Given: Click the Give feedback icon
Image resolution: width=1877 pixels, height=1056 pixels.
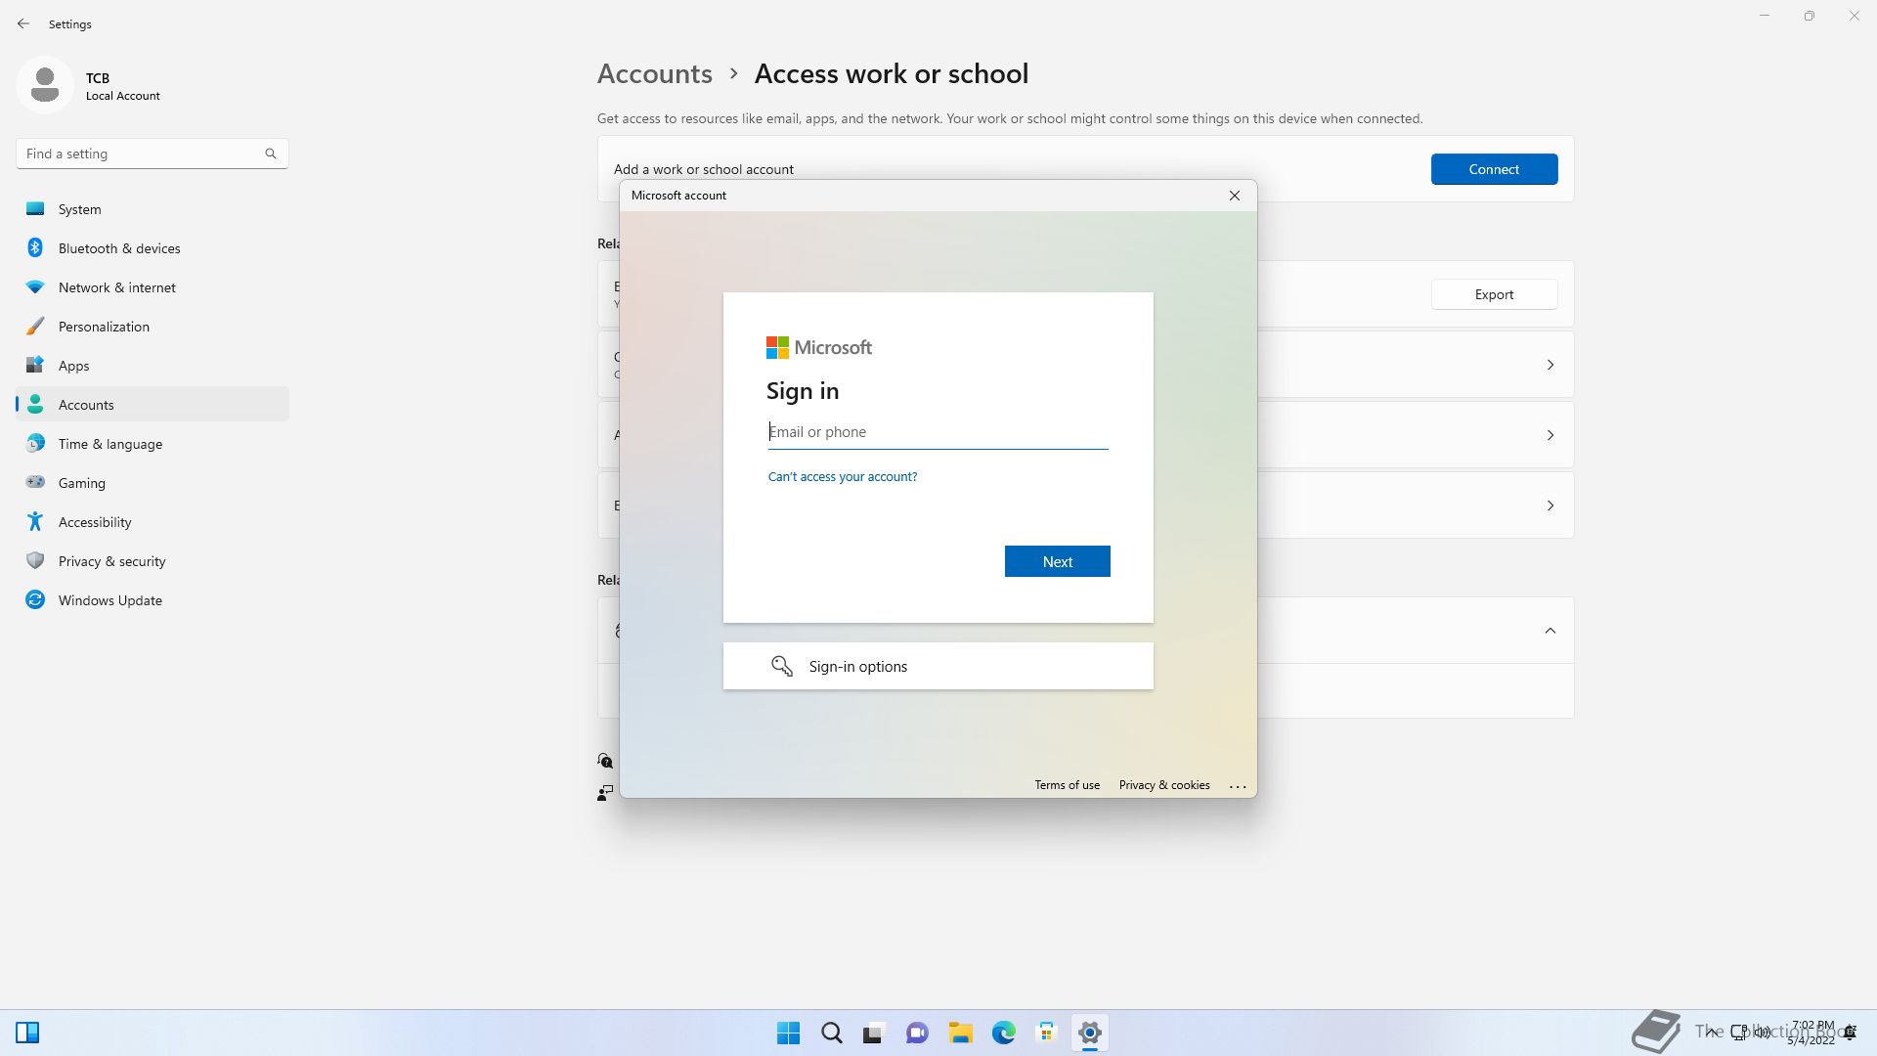Looking at the screenshot, I should 605,792.
